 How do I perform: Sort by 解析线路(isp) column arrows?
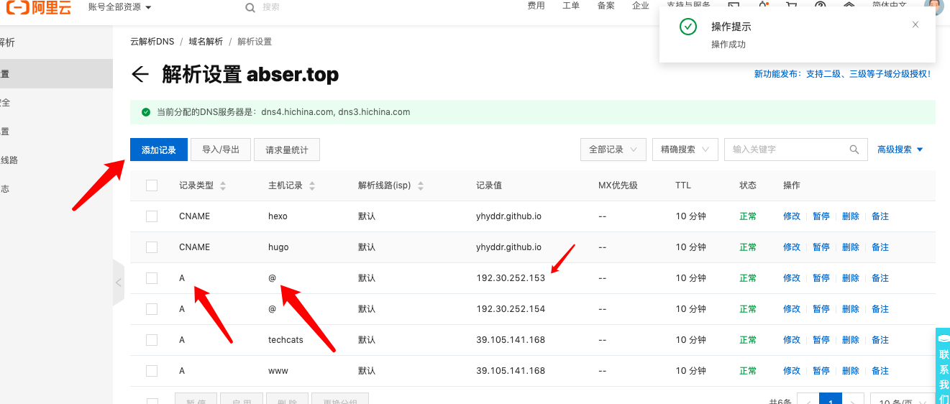click(421, 185)
